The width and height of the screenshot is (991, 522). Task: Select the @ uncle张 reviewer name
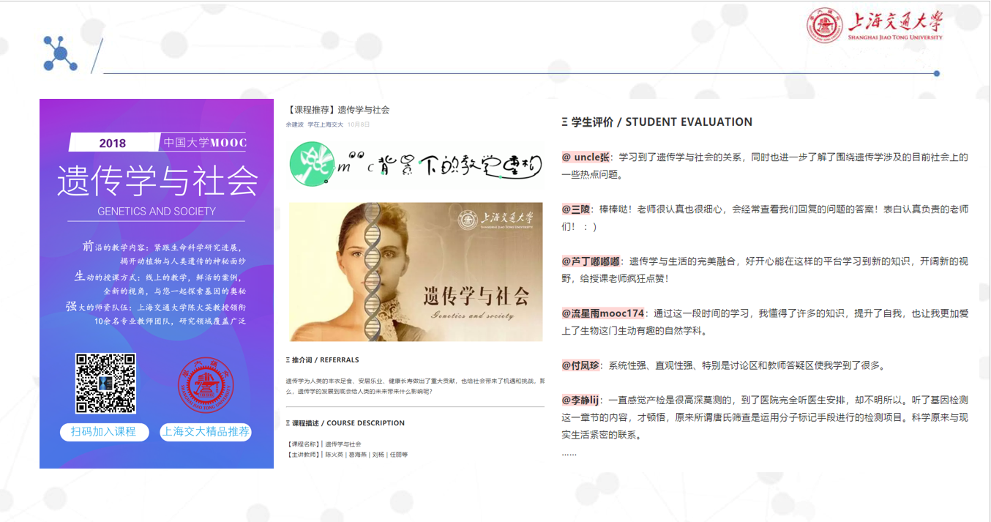[586, 157]
